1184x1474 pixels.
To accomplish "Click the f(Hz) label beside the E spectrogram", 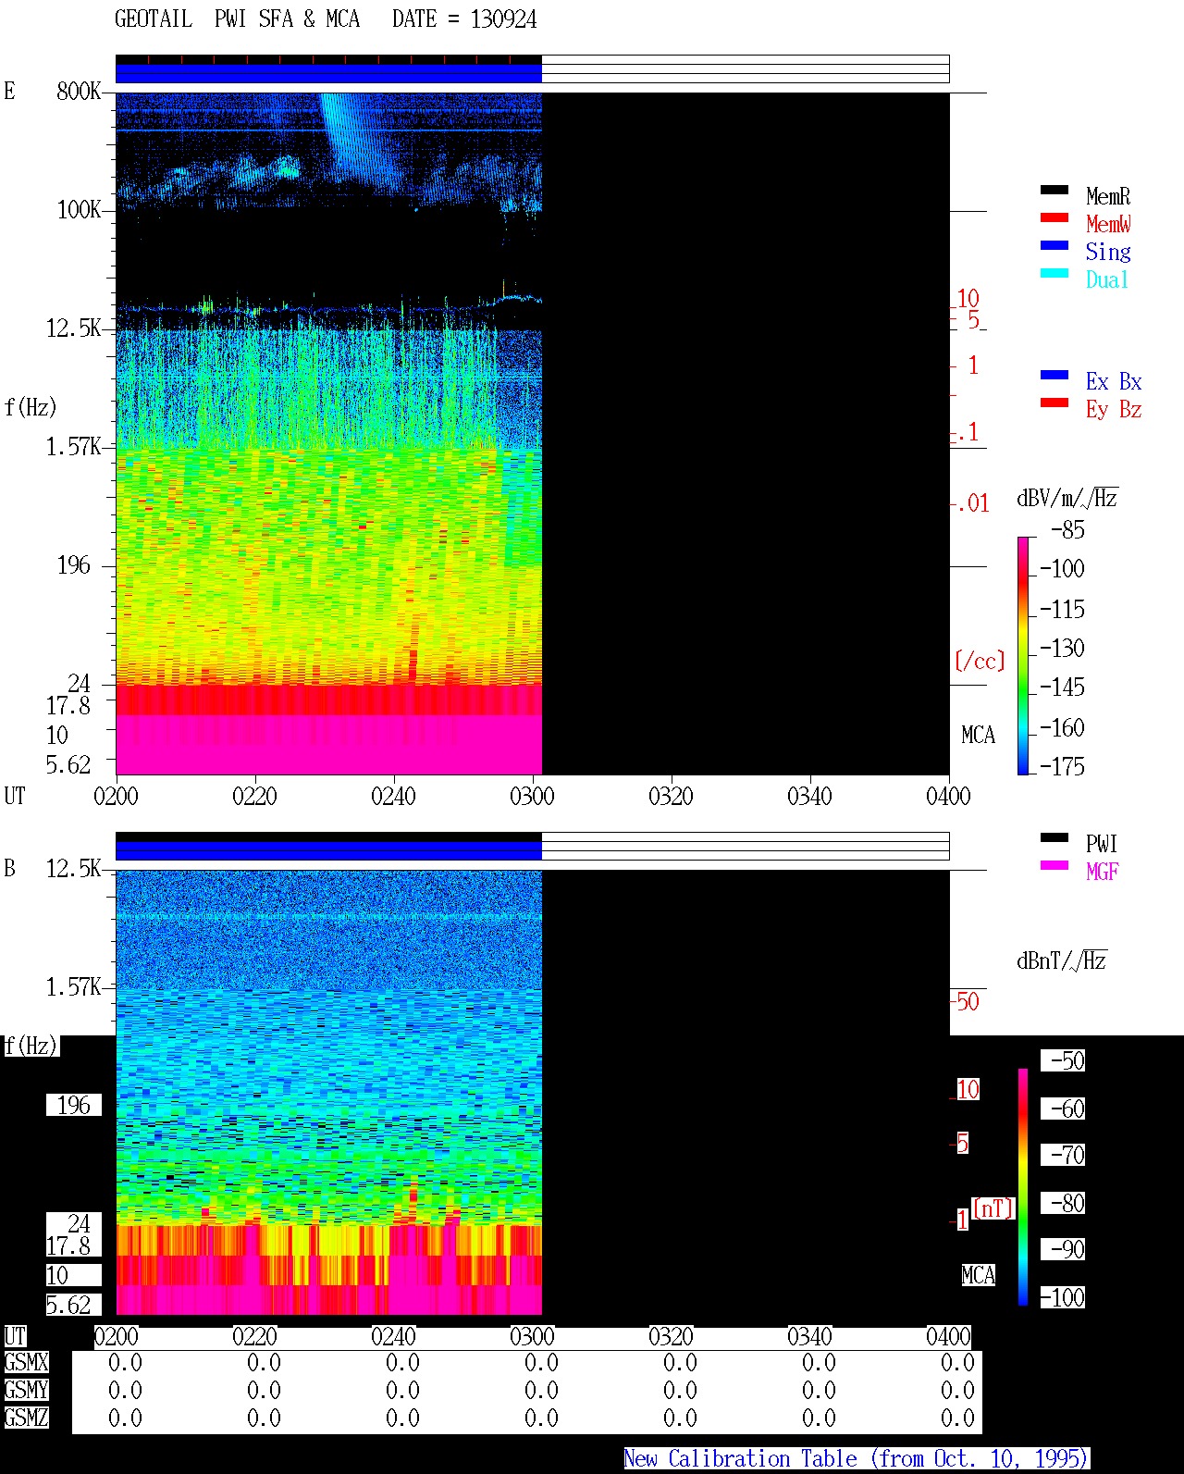I will tap(31, 407).
